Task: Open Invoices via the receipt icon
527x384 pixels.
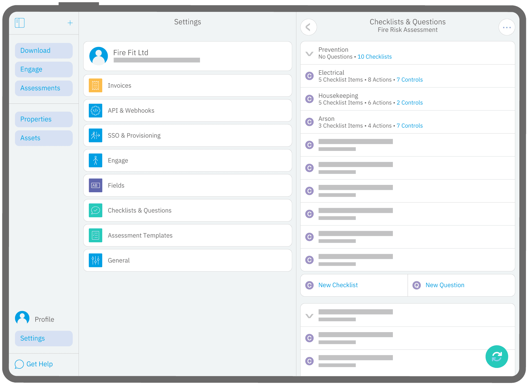Action: click(95, 85)
